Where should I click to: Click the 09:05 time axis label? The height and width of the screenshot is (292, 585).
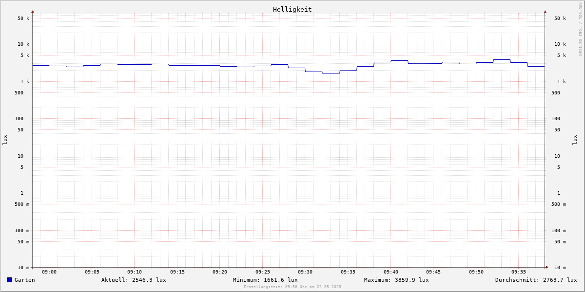point(92,272)
